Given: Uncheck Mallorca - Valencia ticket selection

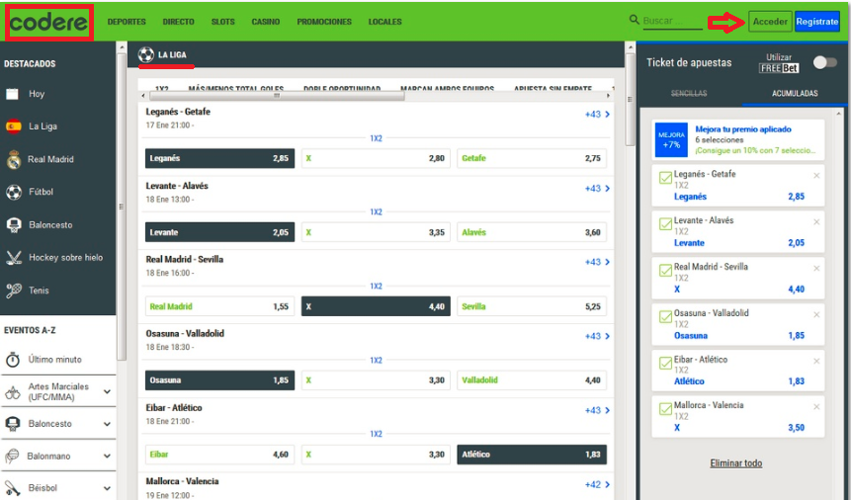Looking at the screenshot, I should tap(665, 408).
